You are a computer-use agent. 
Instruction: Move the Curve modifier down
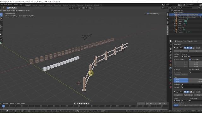pyautogui.click(x=199, y=92)
